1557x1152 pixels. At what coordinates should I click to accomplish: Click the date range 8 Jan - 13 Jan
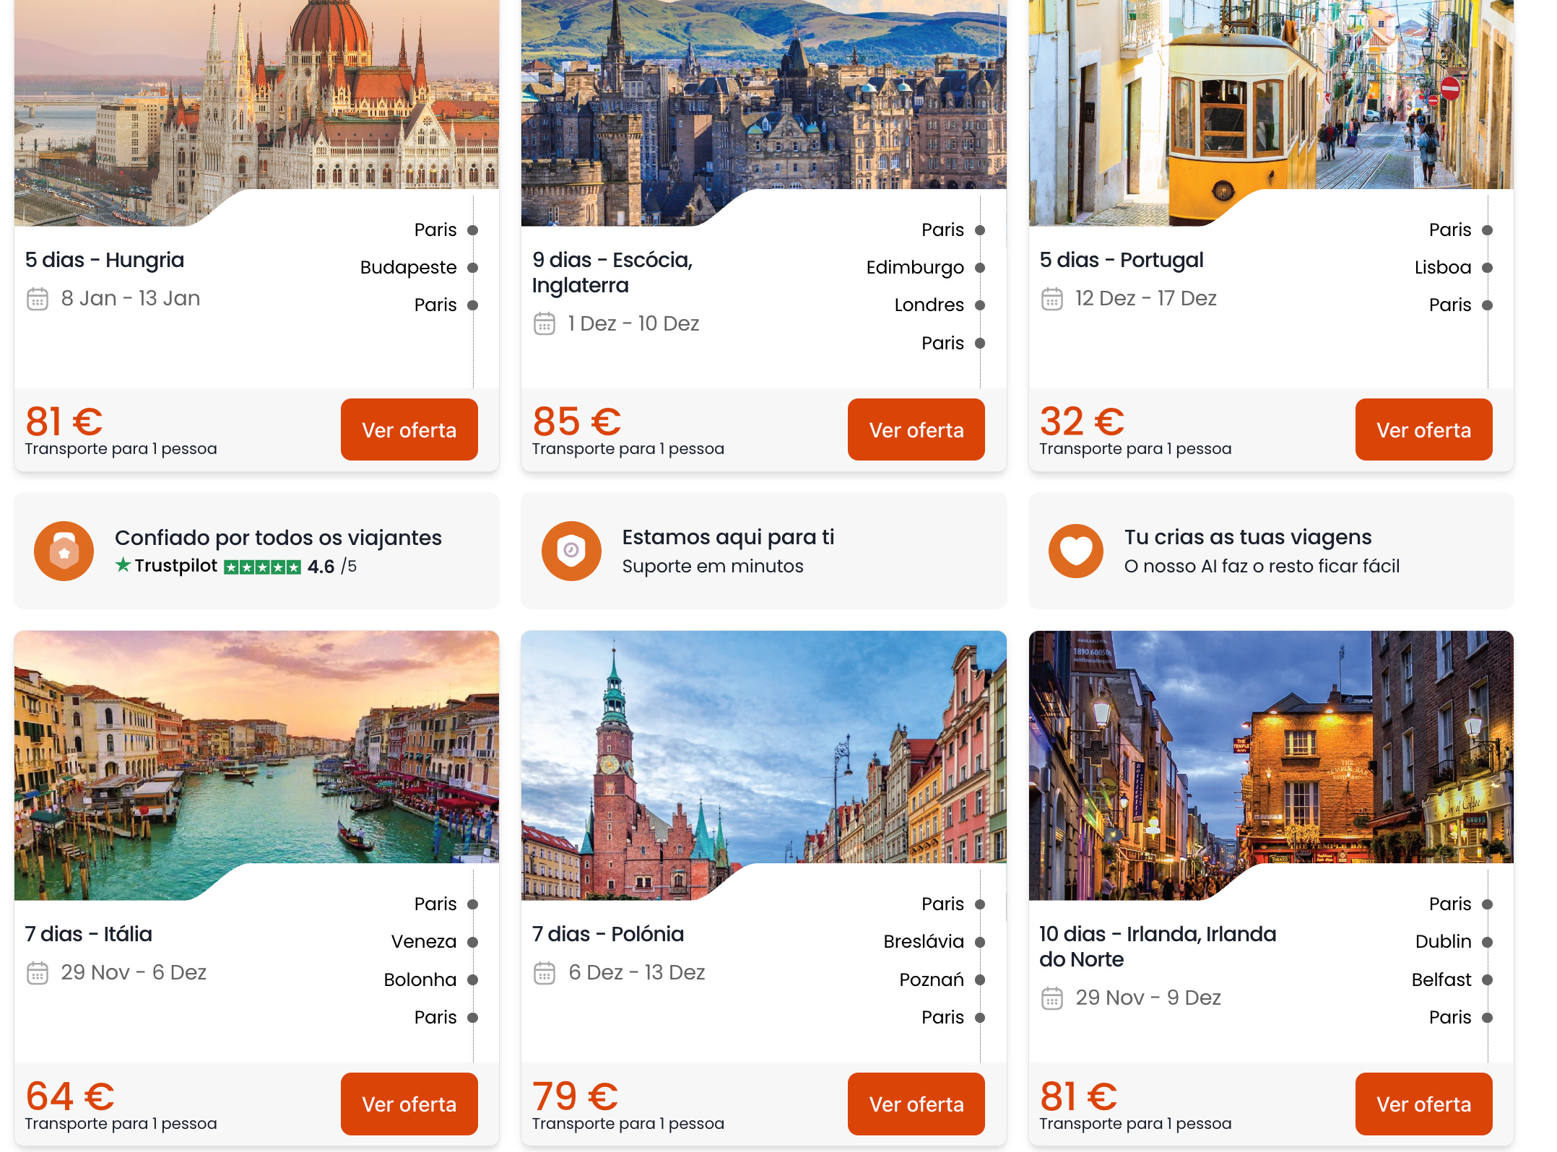pyautogui.click(x=131, y=299)
